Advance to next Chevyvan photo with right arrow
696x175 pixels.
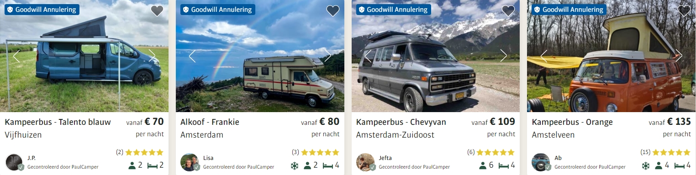[504, 56]
